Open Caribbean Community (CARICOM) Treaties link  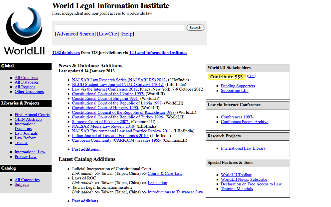coord(117,140)
